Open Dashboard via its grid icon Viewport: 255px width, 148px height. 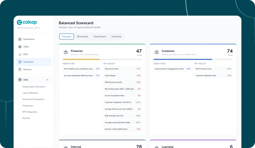[20, 39]
